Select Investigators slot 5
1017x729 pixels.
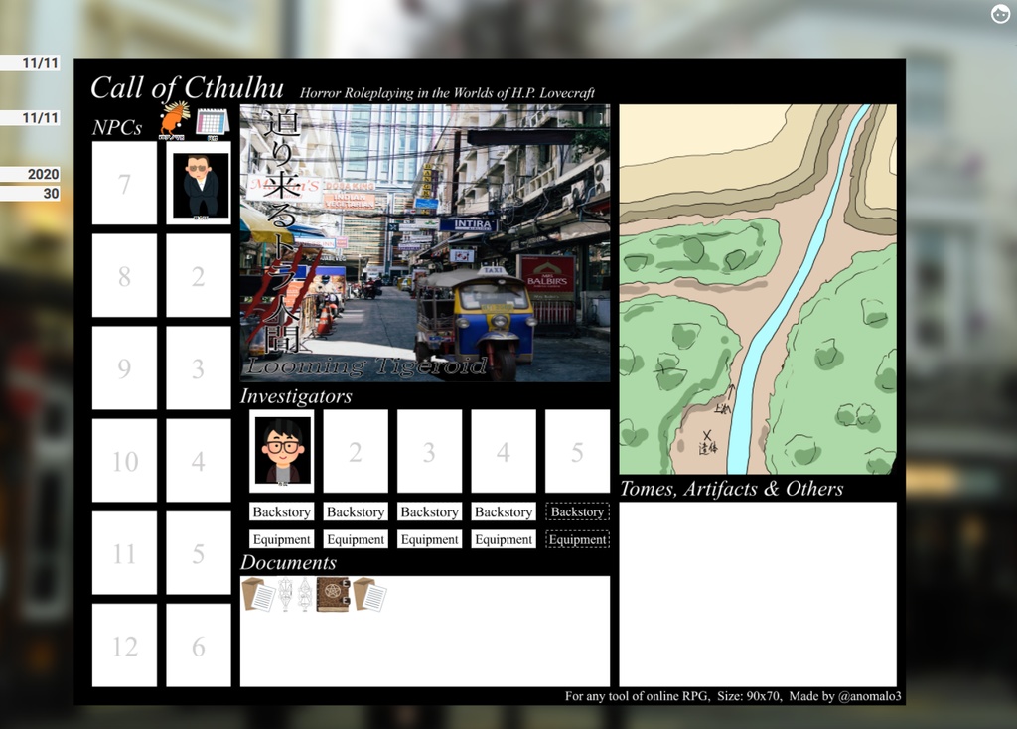click(x=577, y=451)
